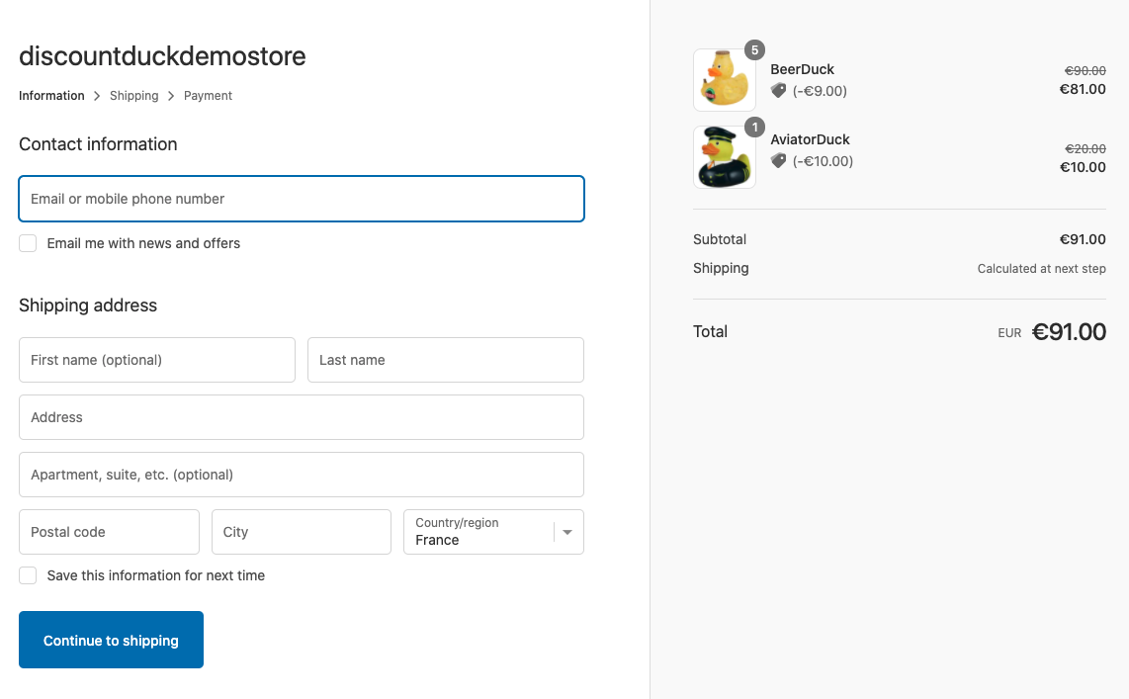The height and width of the screenshot is (699, 1129).
Task: Click the AviatorDuck discount tag icon
Action: [778, 161]
